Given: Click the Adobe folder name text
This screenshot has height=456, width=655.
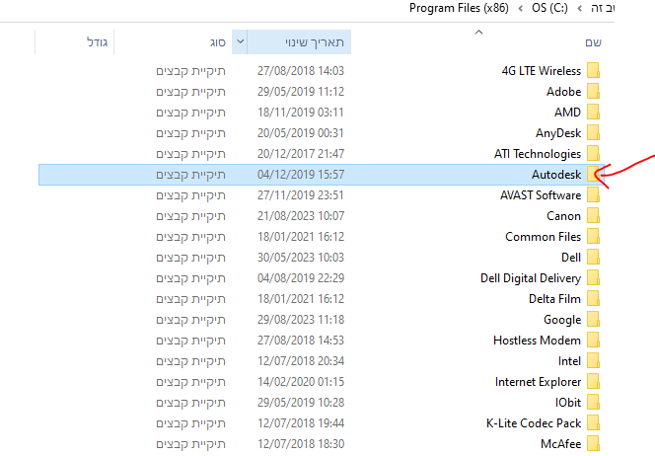Looking at the screenshot, I should [x=563, y=91].
